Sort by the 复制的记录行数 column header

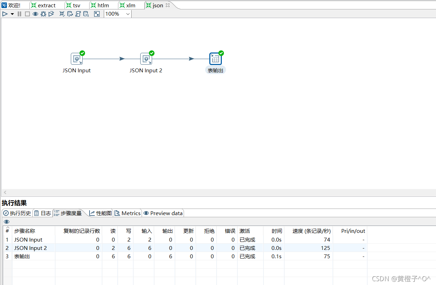79,231
